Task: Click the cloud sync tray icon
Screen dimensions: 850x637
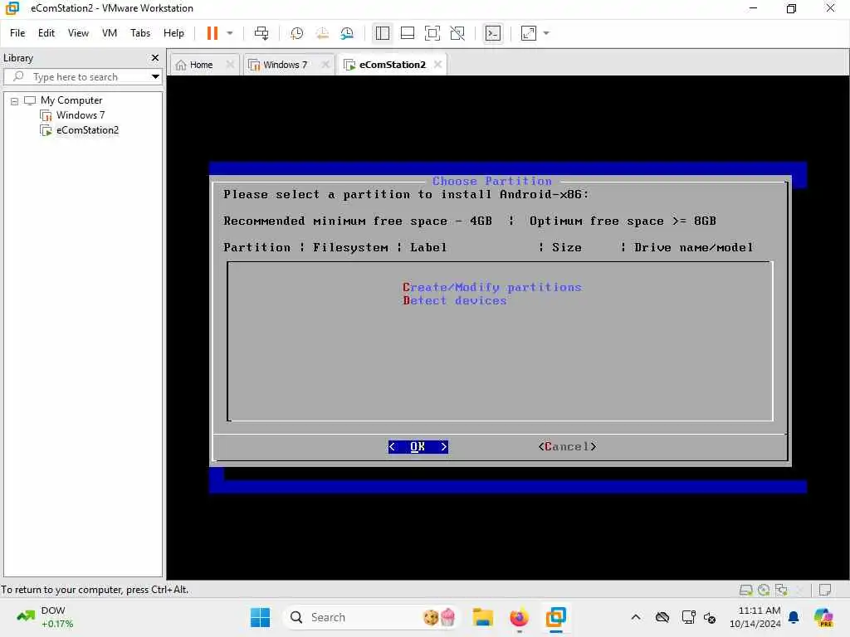Action: click(662, 617)
